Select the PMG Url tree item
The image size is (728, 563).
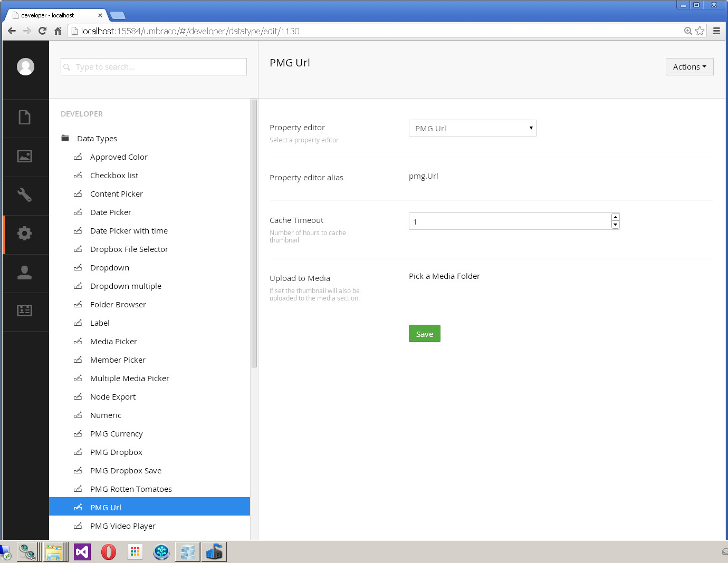(x=149, y=507)
